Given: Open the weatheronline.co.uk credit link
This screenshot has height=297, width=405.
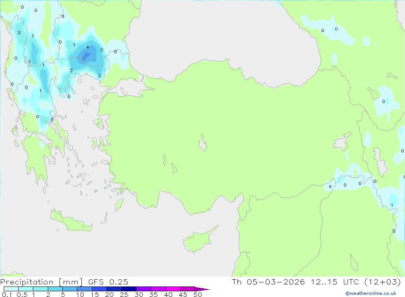Looking at the screenshot, I should point(371,293).
